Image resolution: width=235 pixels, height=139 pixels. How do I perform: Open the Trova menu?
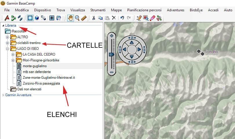(x=61, y=10)
